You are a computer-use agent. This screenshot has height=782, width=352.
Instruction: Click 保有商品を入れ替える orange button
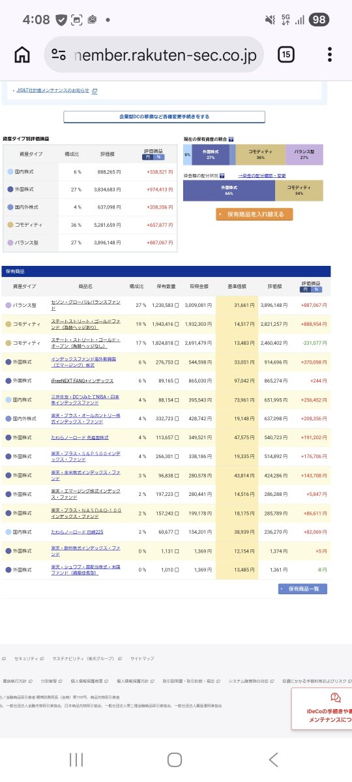(255, 214)
